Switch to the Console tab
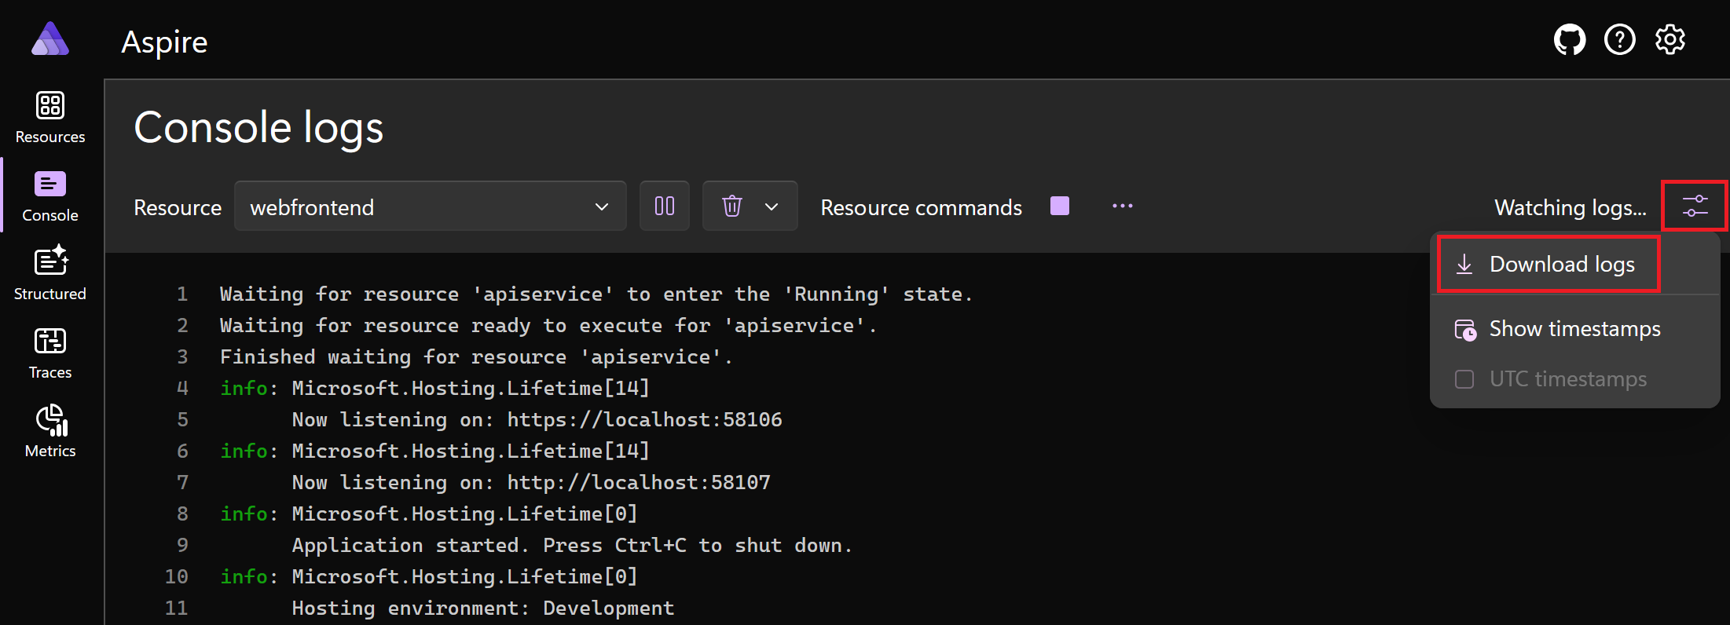1730x625 pixels. pos(50,196)
